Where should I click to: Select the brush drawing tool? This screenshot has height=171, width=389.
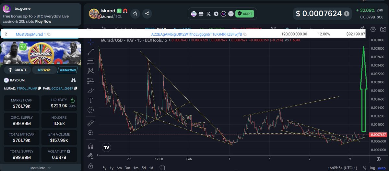91,91
